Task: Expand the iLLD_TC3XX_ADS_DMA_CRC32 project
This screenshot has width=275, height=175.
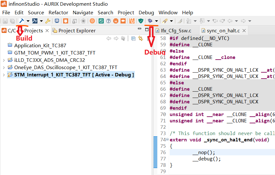Action: tap(3, 60)
